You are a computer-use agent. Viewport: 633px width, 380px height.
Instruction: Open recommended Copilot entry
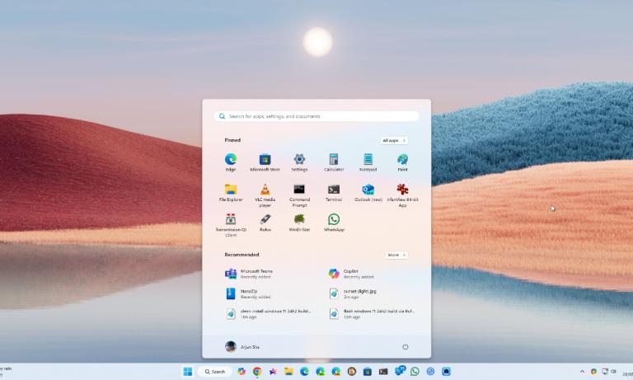[x=356, y=274]
